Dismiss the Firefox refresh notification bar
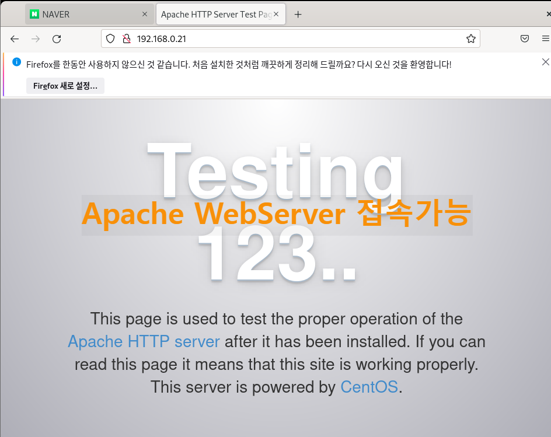The image size is (551, 437). [545, 62]
